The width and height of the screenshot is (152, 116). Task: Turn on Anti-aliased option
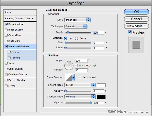coord(80,78)
